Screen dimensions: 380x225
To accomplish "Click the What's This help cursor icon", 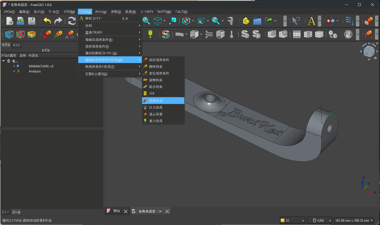I will pos(296,21).
